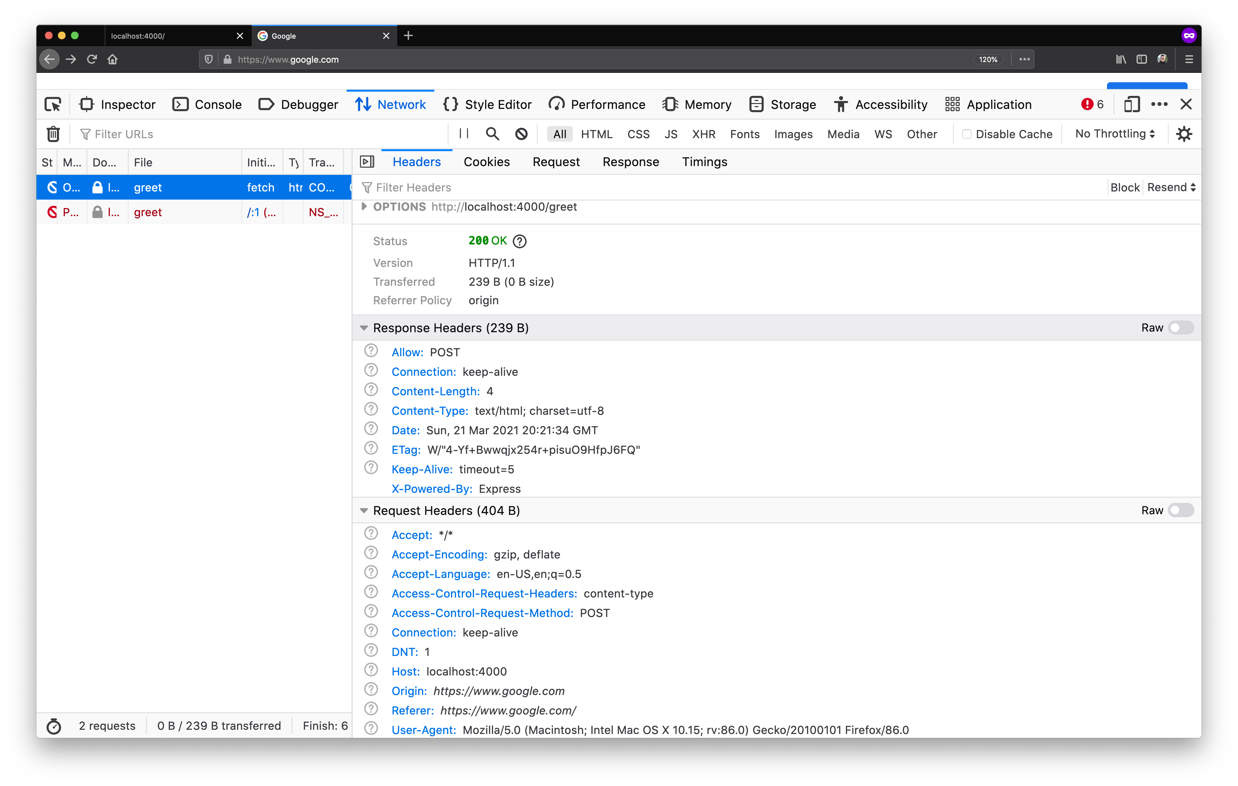
Task: Collapse the Response Headers section
Action: click(364, 328)
